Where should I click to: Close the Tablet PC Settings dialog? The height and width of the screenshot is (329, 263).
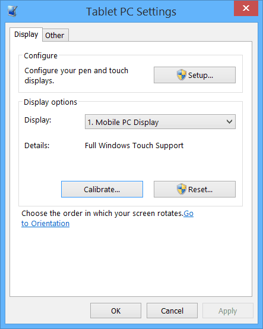click(246, 8)
